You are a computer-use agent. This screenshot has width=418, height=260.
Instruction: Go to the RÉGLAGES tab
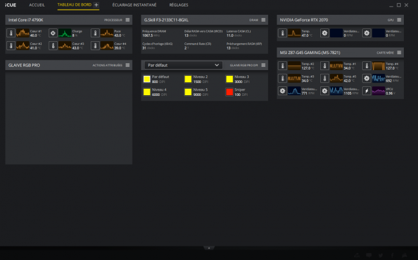179,5
